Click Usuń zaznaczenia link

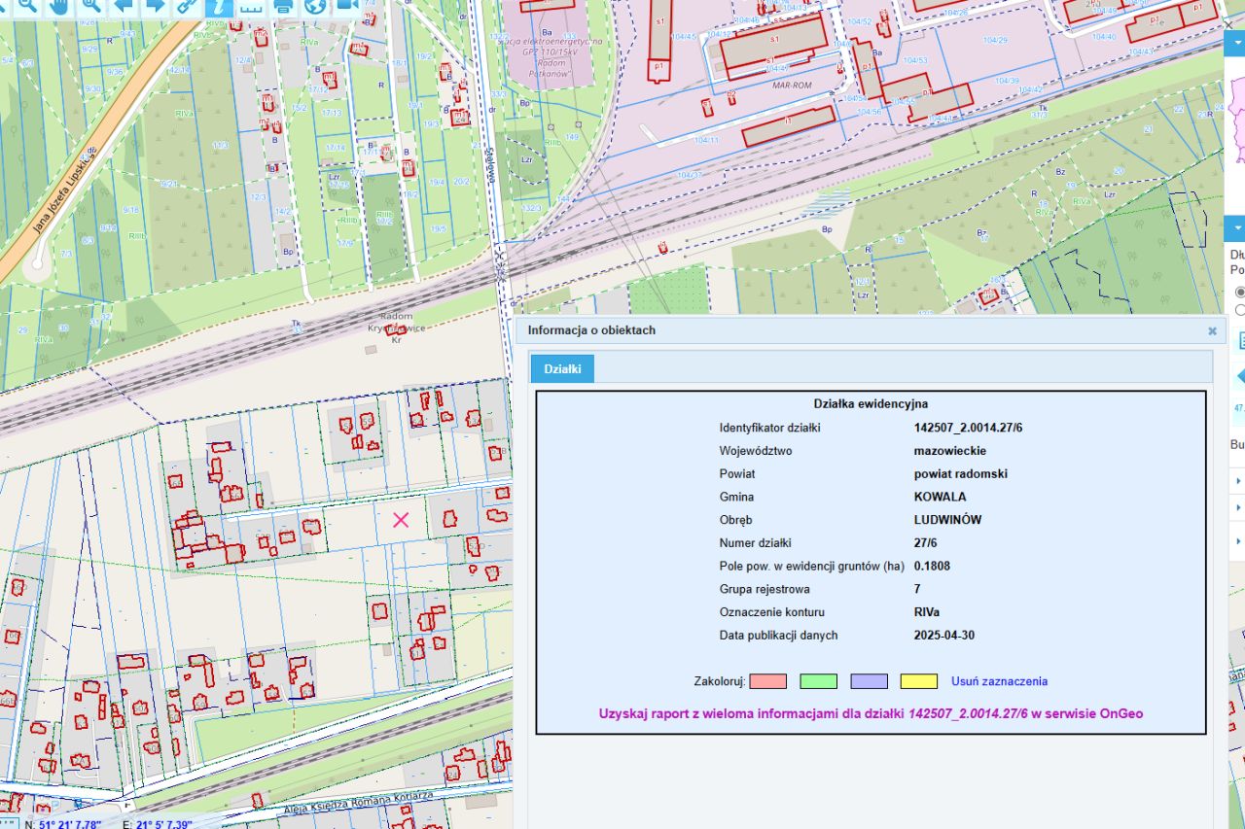999,681
